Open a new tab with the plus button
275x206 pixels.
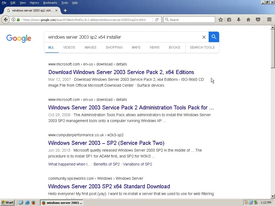click(65, 10)
